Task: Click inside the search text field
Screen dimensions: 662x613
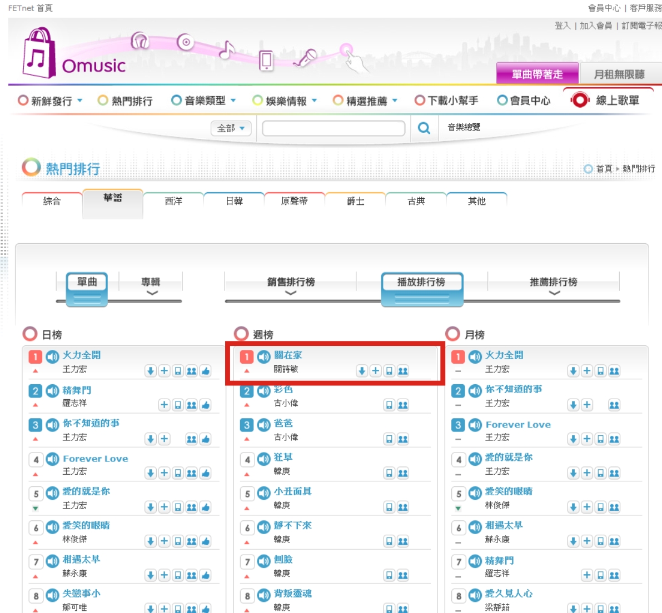Action: pos(334,128)
